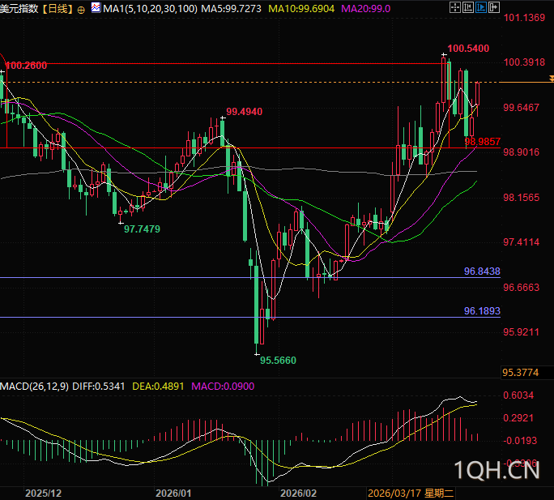This screenshot has height=500, width=554.
Task: Toggle the blue highlighted axis play icon
Action: point(481,7)
